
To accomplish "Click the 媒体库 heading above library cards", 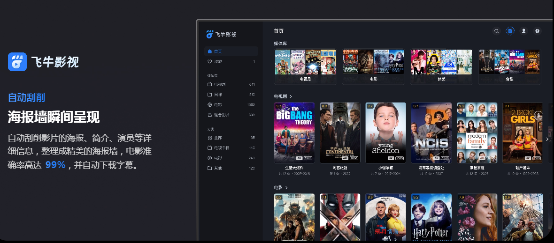I will tap(281, 44).
